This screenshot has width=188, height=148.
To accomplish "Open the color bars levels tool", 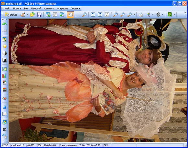I will pos(5,76).
